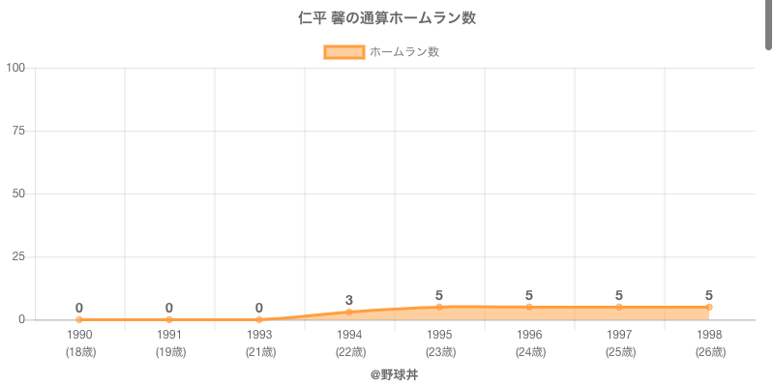Click the 50 y-axis tick label
Viewport: 774px width, 387px height.
click(x=18, y=193)
